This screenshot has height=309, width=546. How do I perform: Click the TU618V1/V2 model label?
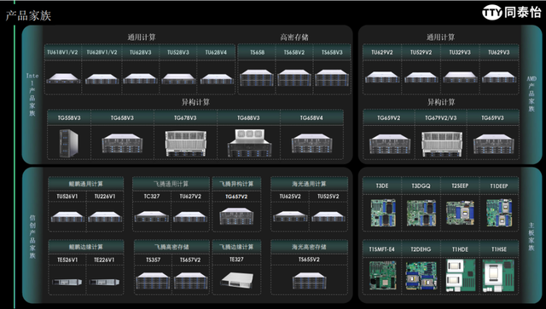point(62,53)
